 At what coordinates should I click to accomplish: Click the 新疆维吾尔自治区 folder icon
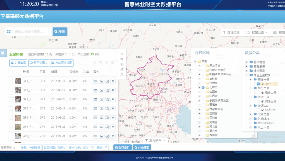click(207, 74)
